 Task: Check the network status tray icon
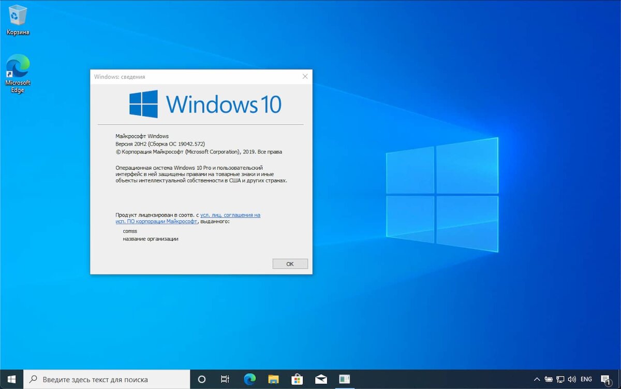[560, 379]
